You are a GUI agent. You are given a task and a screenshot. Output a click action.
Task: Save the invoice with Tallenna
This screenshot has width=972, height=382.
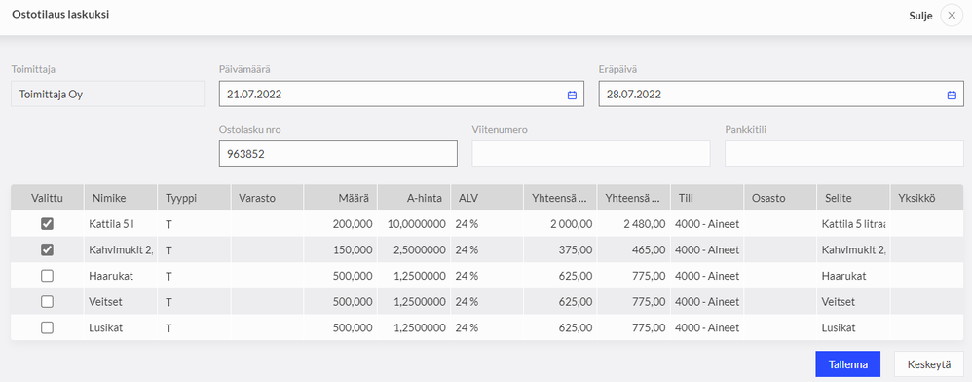click(847, 364)
